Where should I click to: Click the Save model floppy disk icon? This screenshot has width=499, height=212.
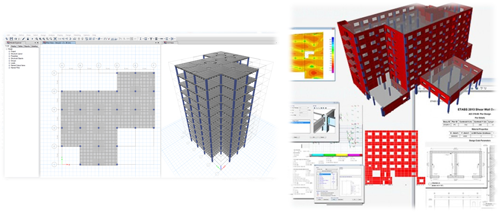(x=11, y=39)
